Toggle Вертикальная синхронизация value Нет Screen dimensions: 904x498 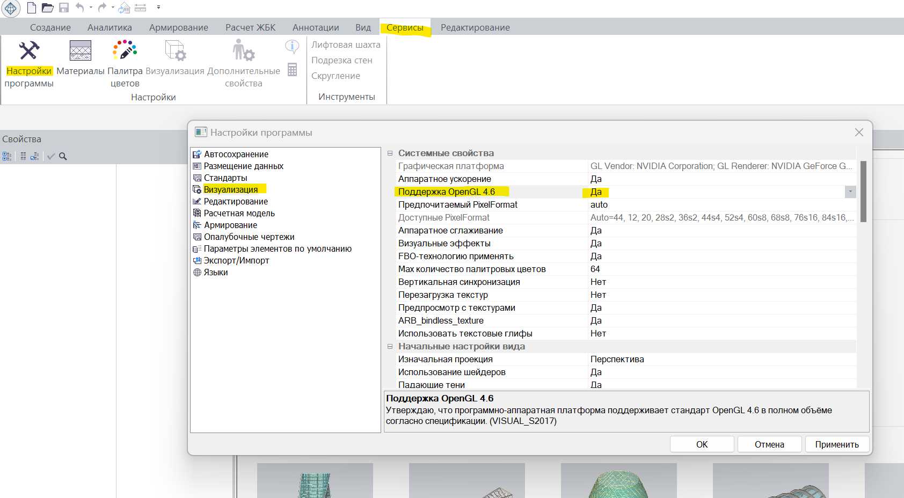click(x=598, y=282)
